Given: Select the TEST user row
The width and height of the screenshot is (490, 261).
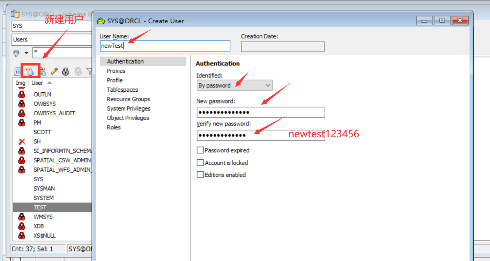Looking at the screenshot, I should 52,207.
